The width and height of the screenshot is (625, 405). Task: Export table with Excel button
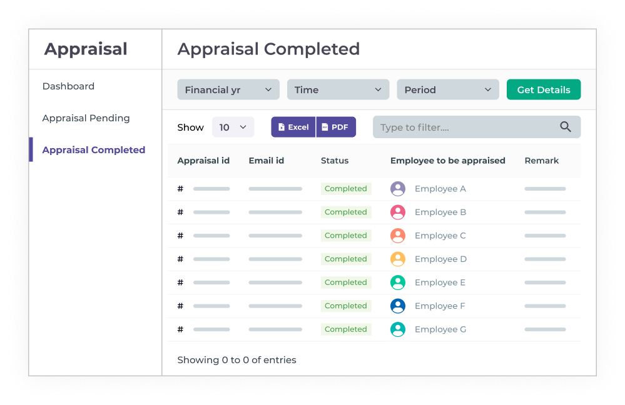pos(293,127)
